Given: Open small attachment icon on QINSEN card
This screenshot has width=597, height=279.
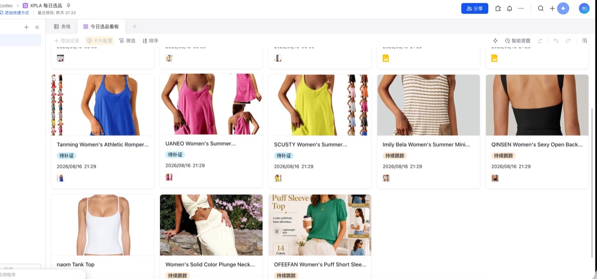Looking at the screenshot, I should point(495,178).
